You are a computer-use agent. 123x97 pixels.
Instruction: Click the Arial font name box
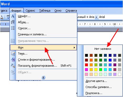point(111,17)
